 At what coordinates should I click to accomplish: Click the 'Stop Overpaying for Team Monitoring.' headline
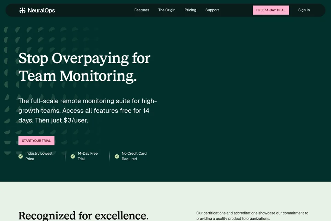(x=84, y=67)
